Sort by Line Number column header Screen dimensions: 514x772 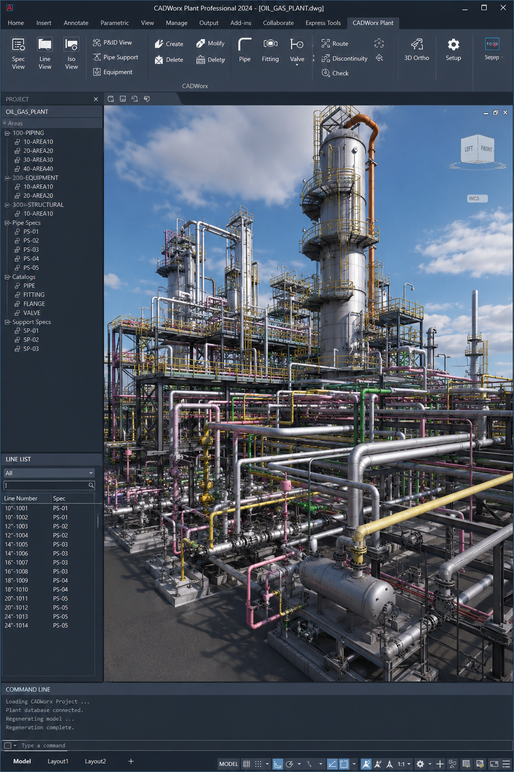coord(26,499)
